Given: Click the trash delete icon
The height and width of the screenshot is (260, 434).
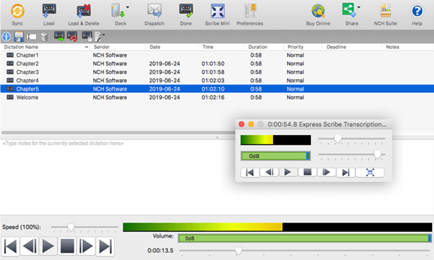Looking at the screenshot, I should [44, 36].
